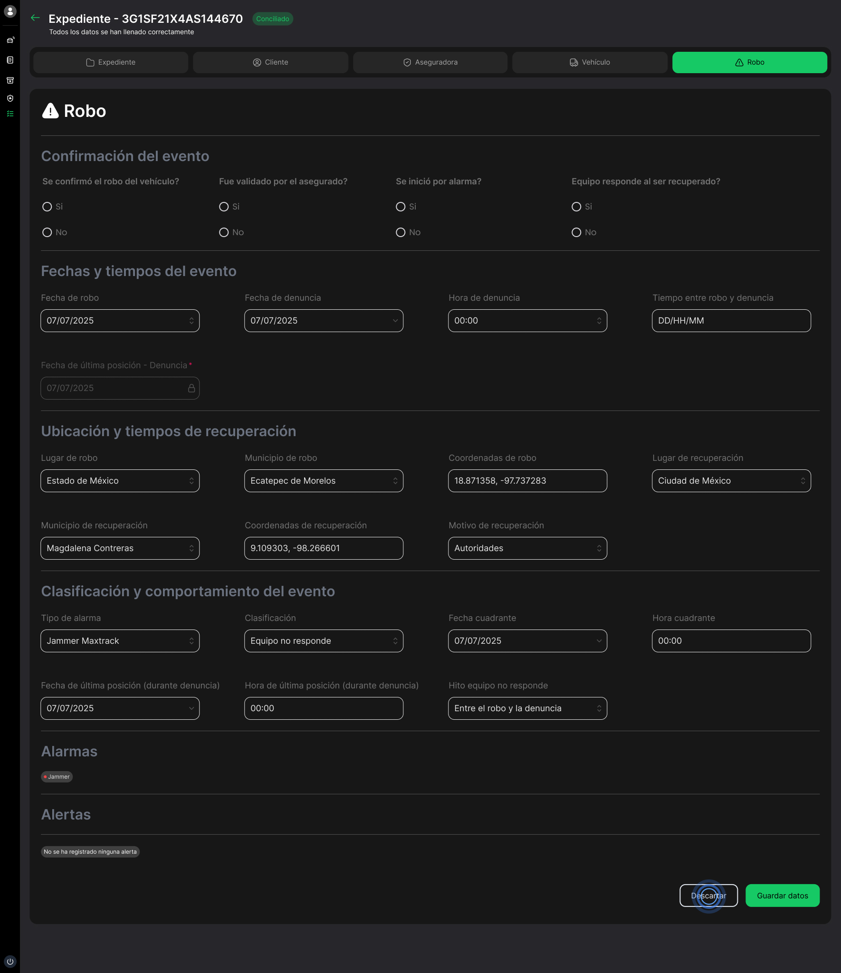Click the Guardar datos button

point(782,896)
